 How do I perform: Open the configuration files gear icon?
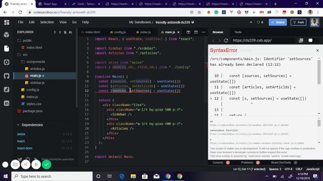[x=7, y=62]
